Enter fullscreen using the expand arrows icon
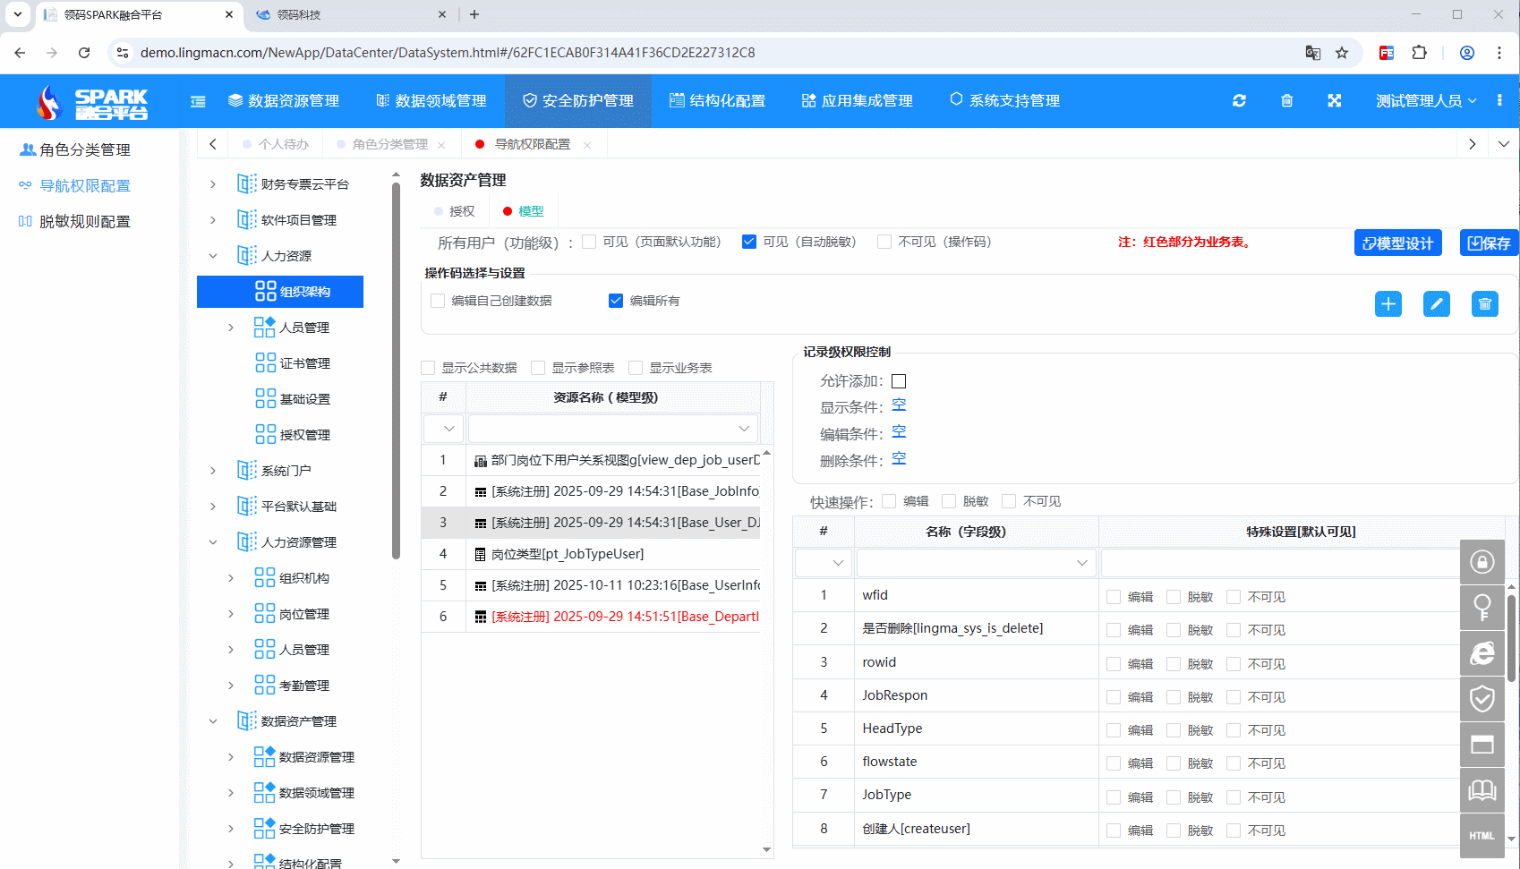 click(x=1335, y=101)
